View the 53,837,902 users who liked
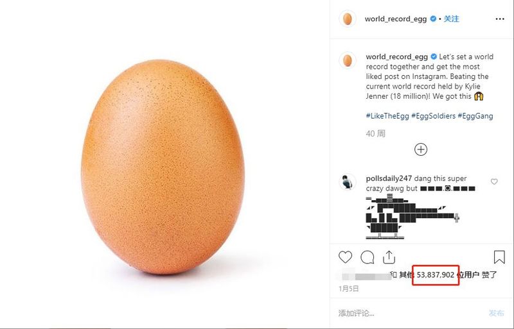The image size is (514, 329). 436,274
